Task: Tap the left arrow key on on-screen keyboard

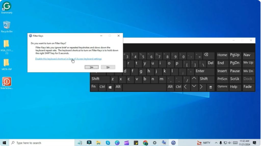Action: (186, 87)
